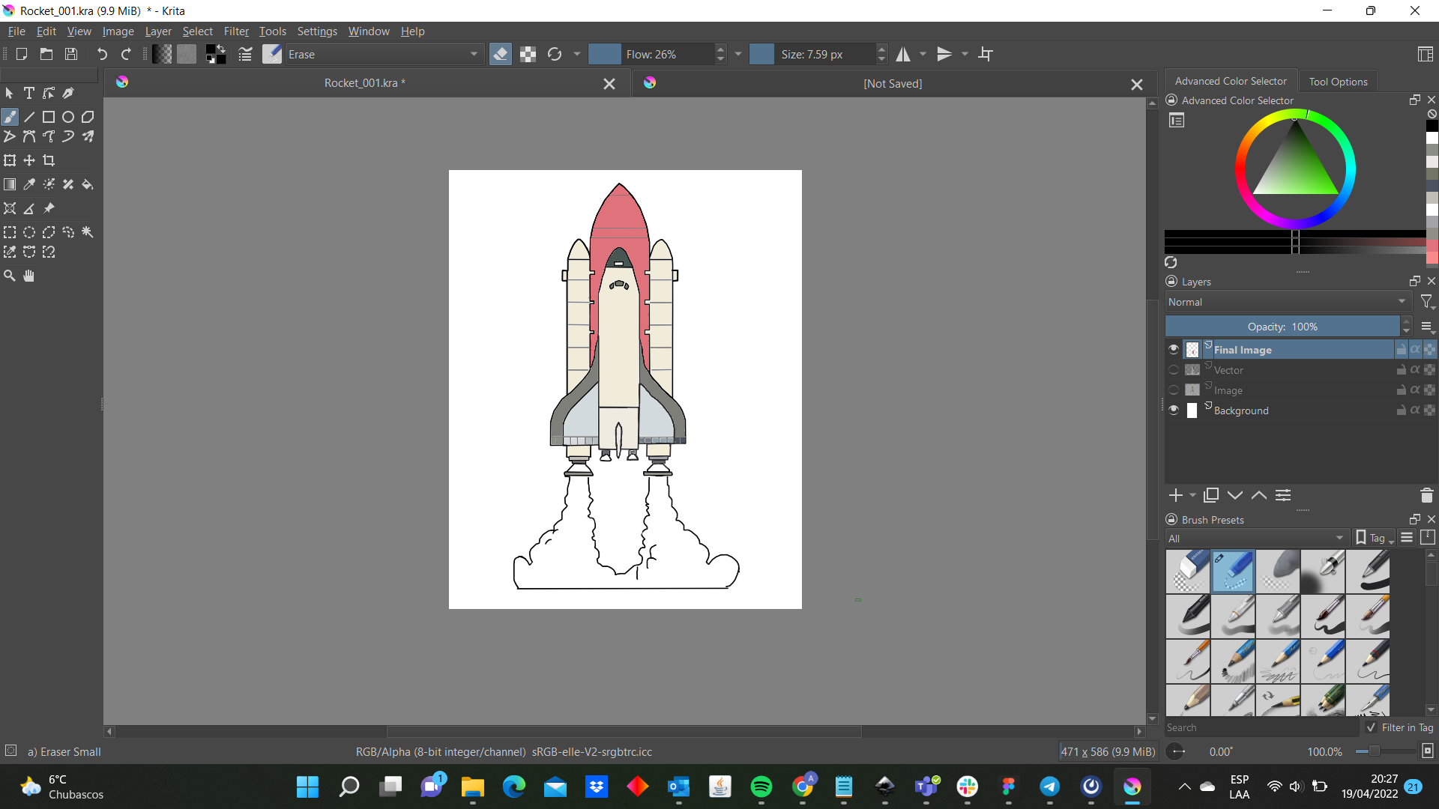The image size is (1439, 809).
Task: Open brush presets tag All dropdown
Action: click(x=1257, y=539)
